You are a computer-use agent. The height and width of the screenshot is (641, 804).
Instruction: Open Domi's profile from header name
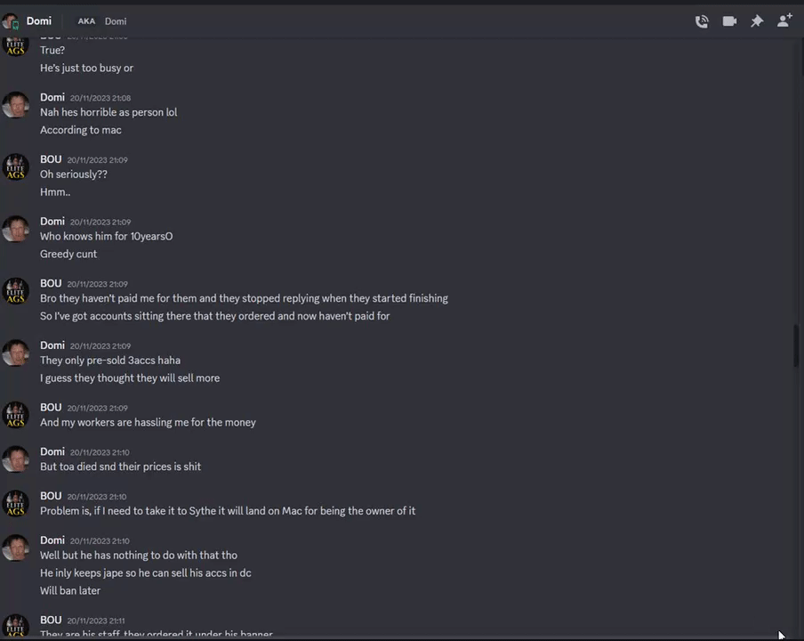(x=39, y=20)
